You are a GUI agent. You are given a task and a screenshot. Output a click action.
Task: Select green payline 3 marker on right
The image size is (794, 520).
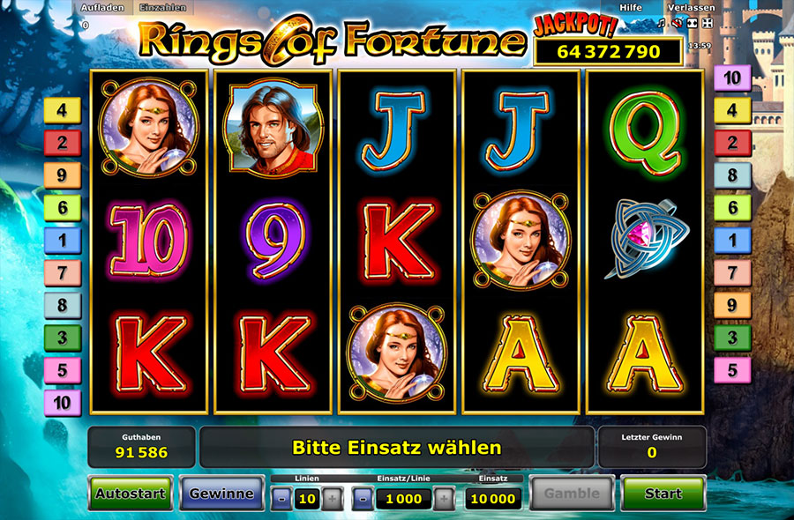point(732,338)
